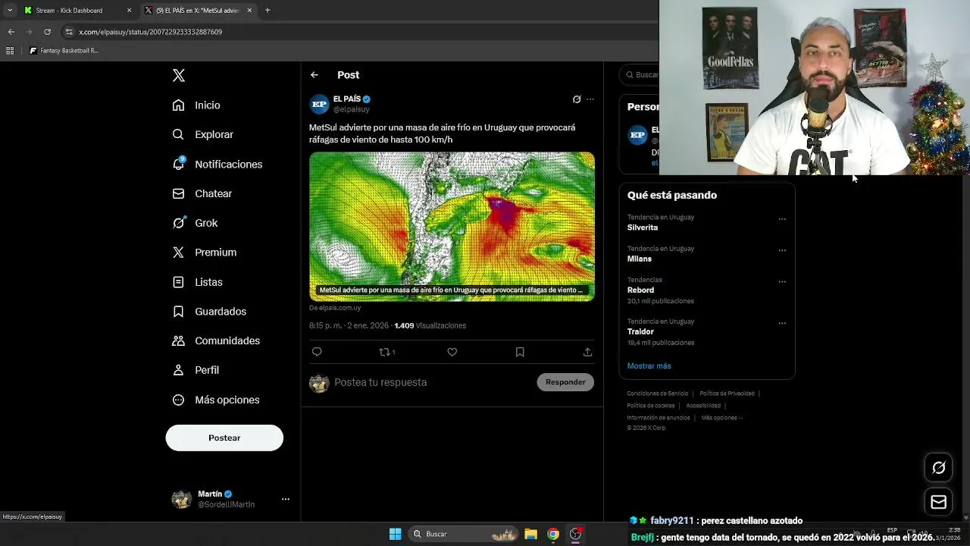Open Grok icon in sidebar
This screenshot has width=970, height=546.
(x=178, y=223)
